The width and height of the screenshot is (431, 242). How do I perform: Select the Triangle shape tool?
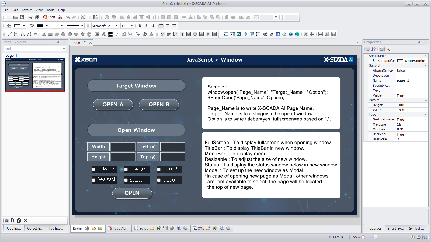pos(44,34)
